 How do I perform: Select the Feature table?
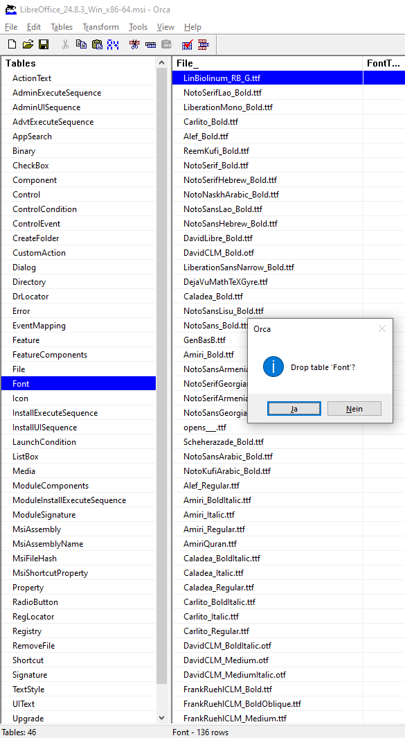tap(78, 340)
